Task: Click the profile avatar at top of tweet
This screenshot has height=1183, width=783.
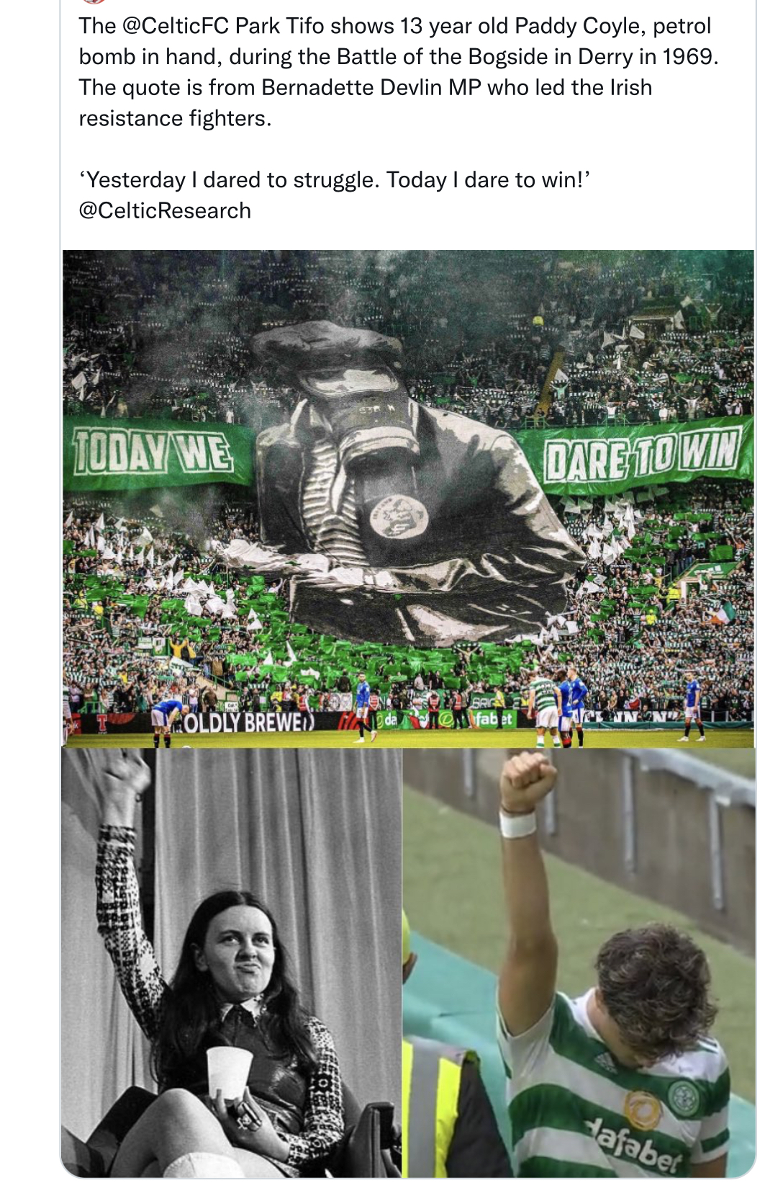Action: (x=94, y=2)
